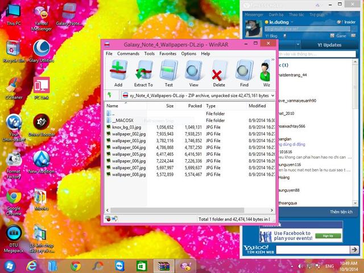Open the Options menu
364x273 pixels.
[x=188, y=53]
